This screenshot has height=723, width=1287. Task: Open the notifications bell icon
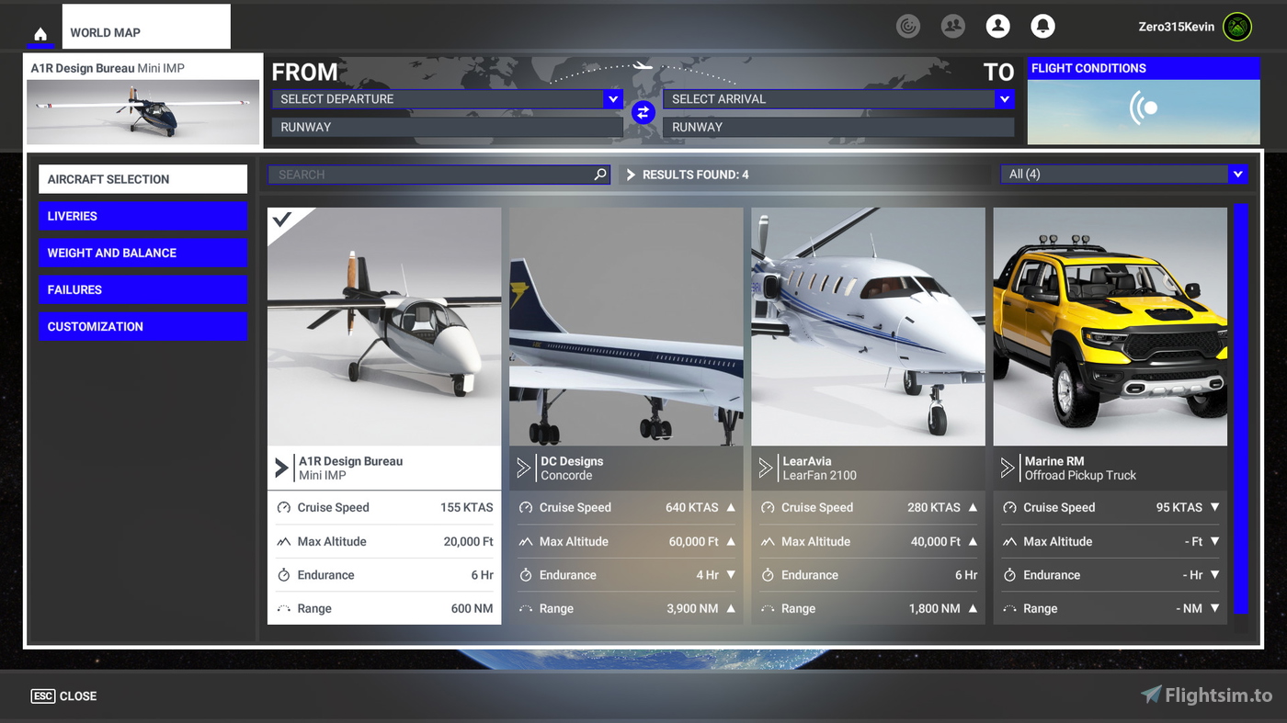tap(1042, 26)
